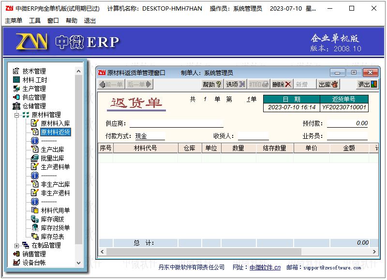Click the support@zwsoftware.com email address
The width and height of the screenshot is (387, 280).
(332, 267)
